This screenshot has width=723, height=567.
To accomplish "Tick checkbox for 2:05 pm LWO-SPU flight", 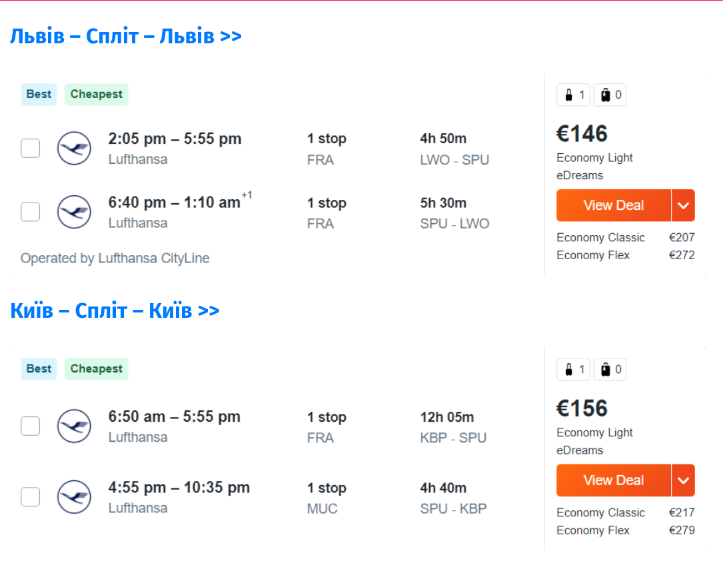I will coord(31,149).
